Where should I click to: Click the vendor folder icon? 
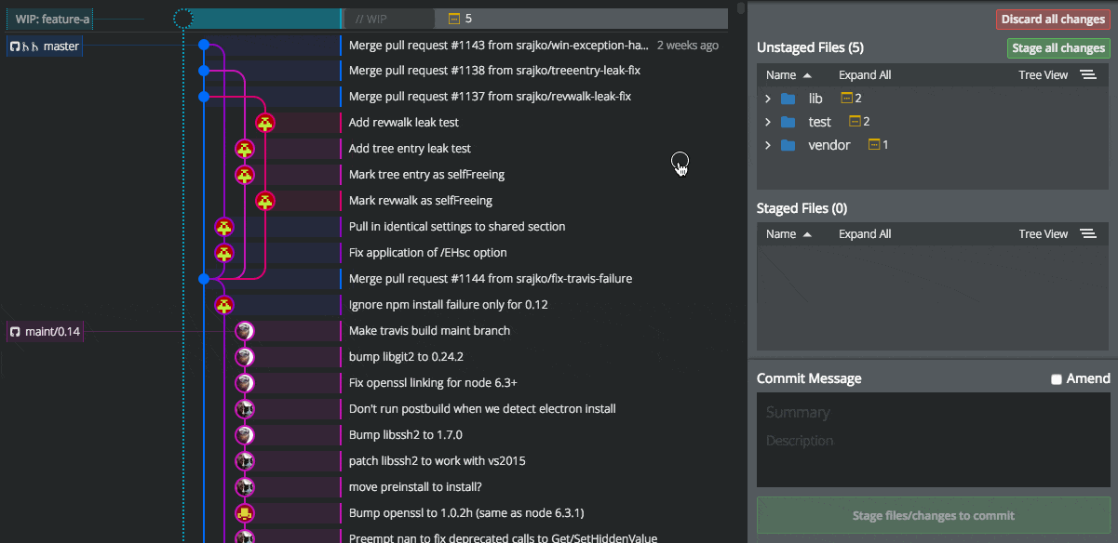point(788,145)
